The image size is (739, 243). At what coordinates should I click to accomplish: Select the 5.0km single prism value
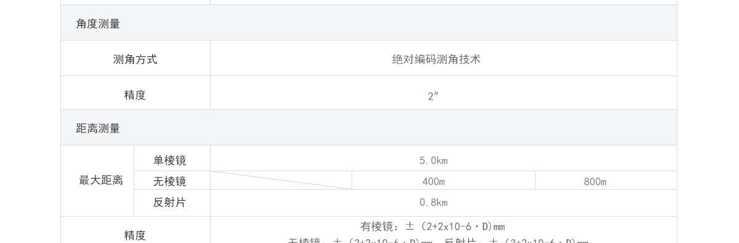pyautogui.click(x=434, y=161)
